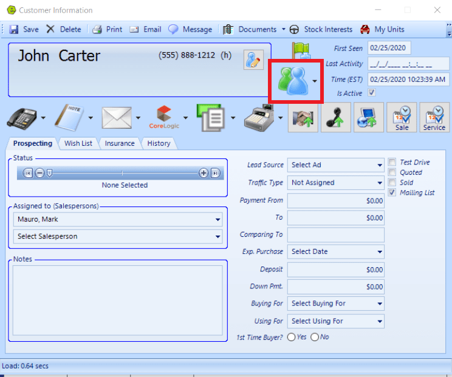Click the Delete toolbar label
This screenshot has width=452, height=377.
click(70, 29)
